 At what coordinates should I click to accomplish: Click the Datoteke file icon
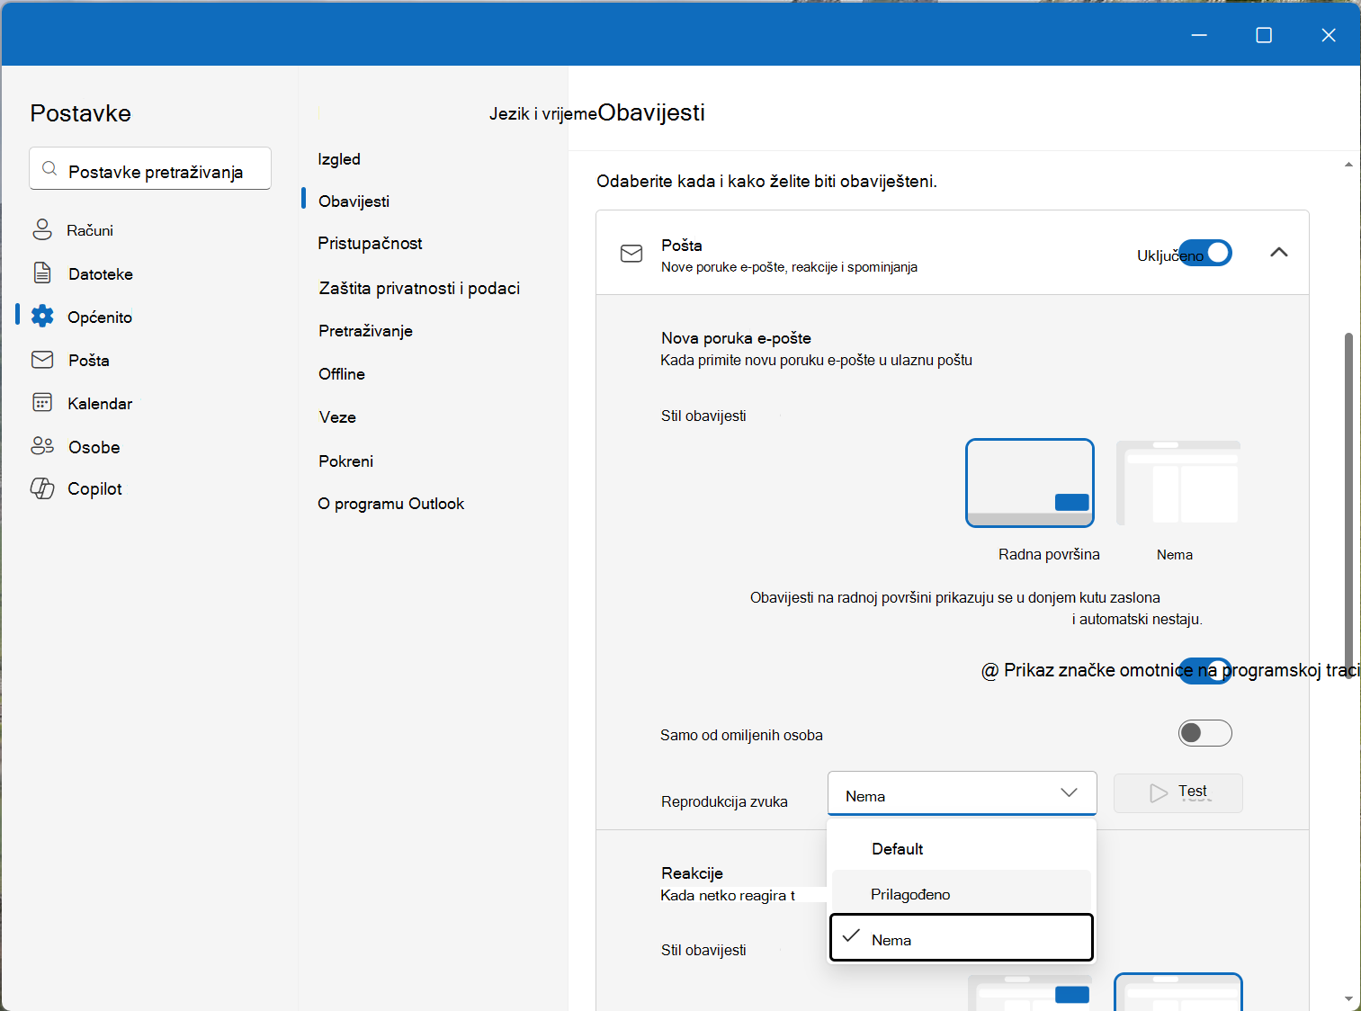coord(42,273)
